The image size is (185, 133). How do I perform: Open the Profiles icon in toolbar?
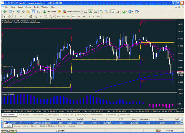point(11,11)
